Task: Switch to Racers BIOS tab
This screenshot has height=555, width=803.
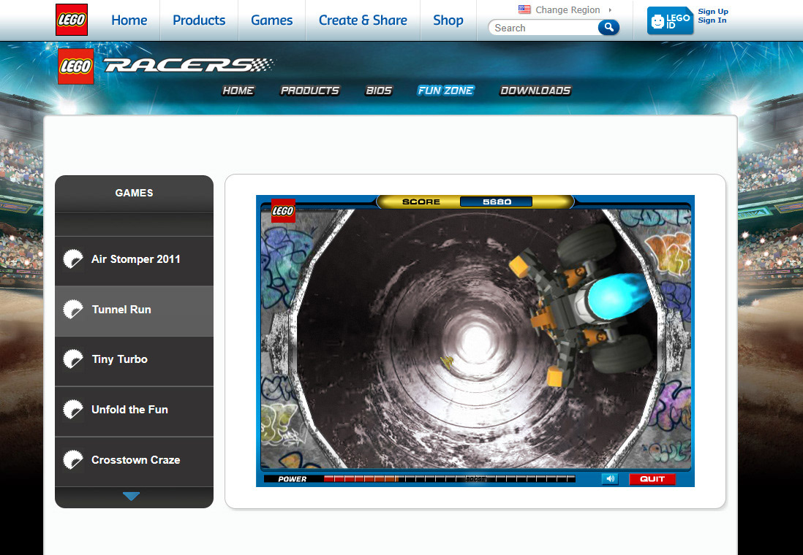Action: (378, 91)
